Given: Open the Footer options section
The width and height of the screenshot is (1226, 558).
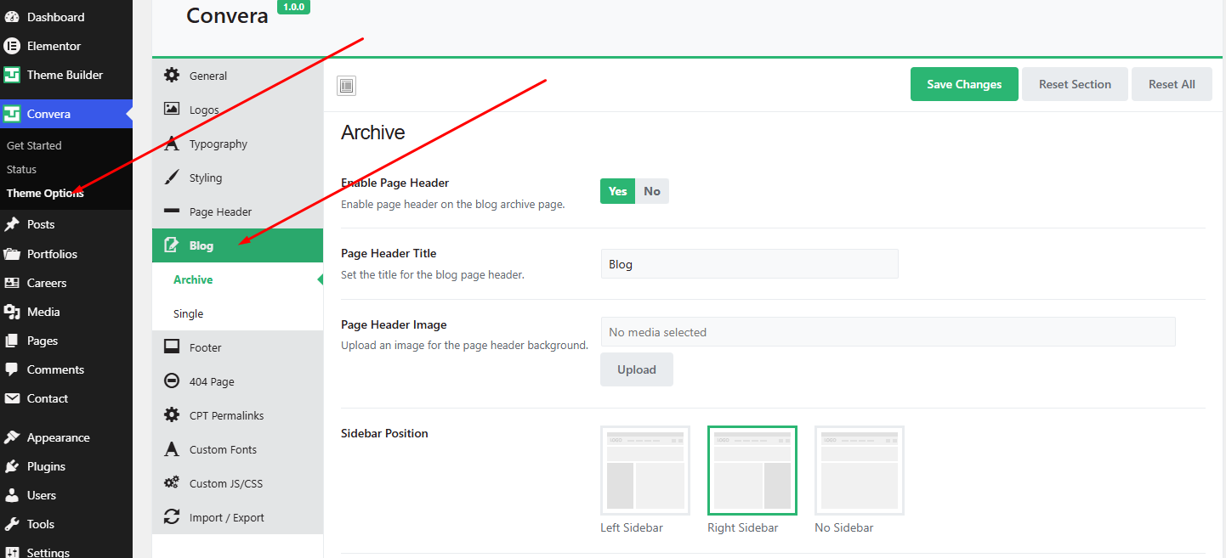Looking at the screenshot, I should coord(238,347).
